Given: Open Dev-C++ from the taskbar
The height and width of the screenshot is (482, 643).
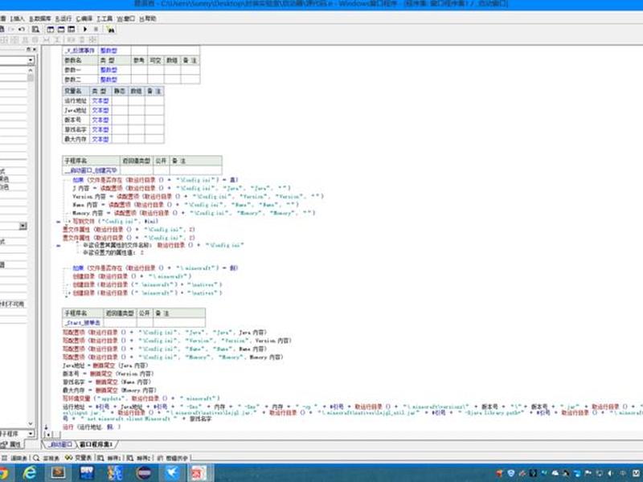Looking at the screenshot, I should tap(87, 473).
